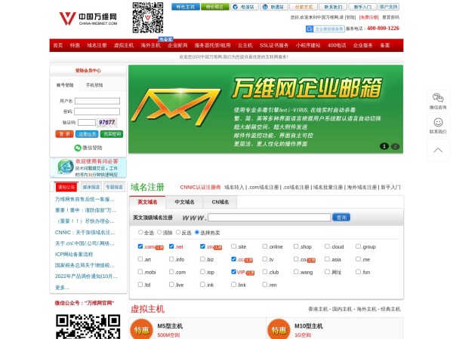Viewport: 453px width, 339px height.
Task: Click 联系我们 smiley sidebar icon
Action: 438,125
